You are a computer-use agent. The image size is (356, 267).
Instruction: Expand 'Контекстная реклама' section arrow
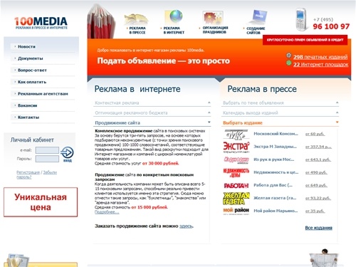click(x=209, y=103)
